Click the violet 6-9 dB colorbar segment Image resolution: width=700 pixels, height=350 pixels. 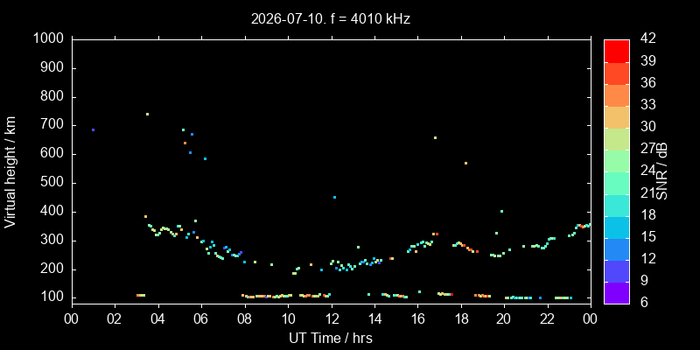pos(617,293)
